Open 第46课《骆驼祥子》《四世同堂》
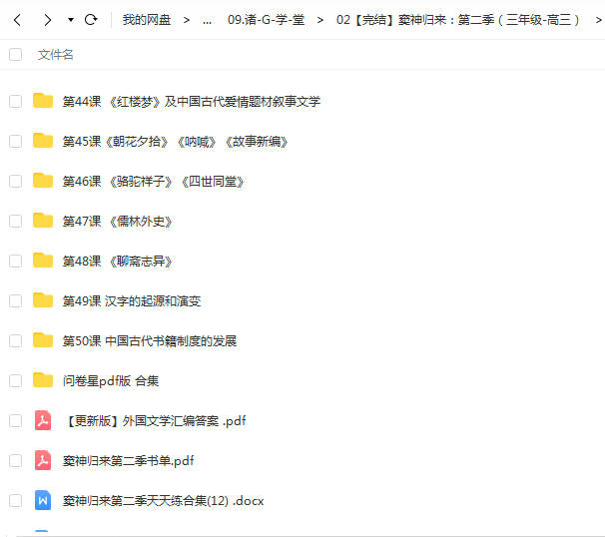 click(153, 182)
